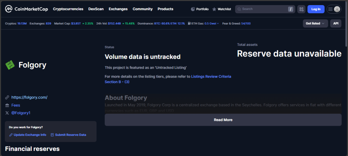Expand About Folgory with Read More

(223, 120)
